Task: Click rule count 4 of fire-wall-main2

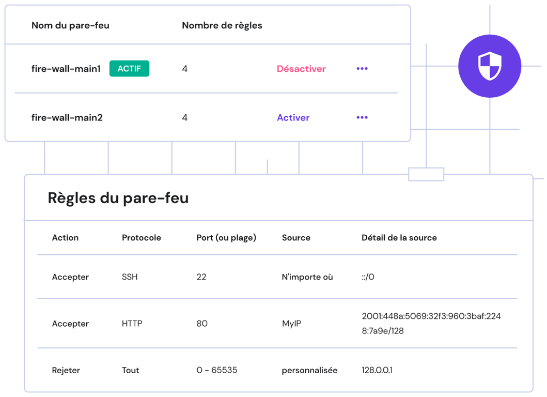Action: (x=185, y=118)
